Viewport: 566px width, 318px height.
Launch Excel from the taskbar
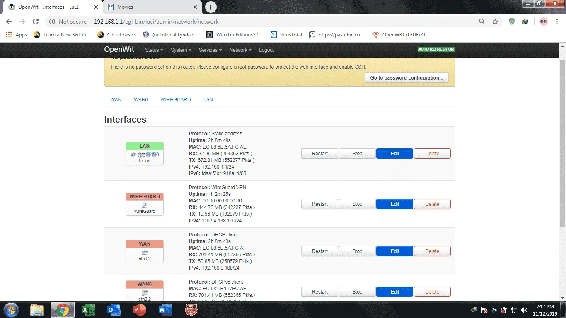click(88, 310)
